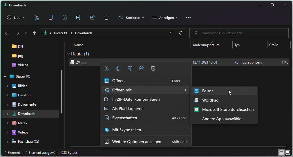This screenshot has width=293, height=157.
Task: Click the Share icon in context menu
Action: [142, 68]
